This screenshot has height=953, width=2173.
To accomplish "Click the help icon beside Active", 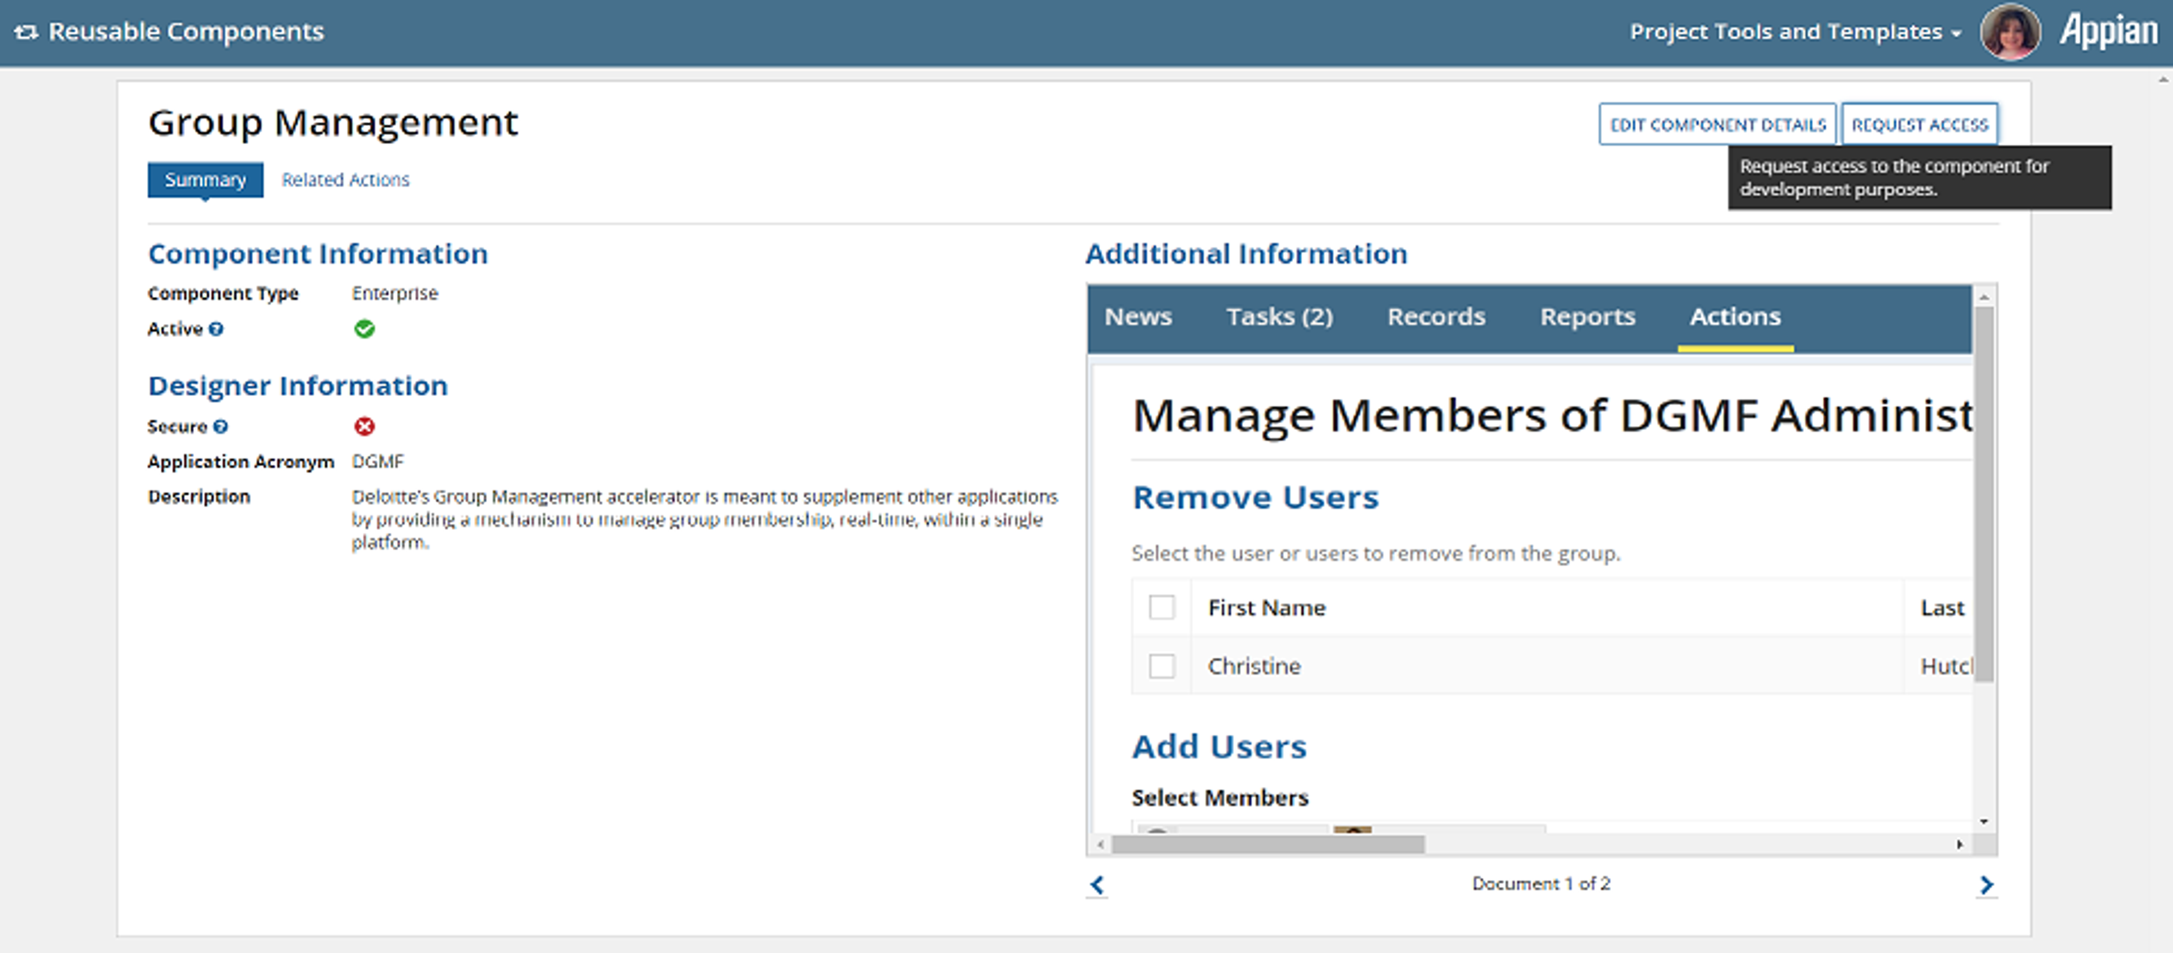I will click(216, 329).
